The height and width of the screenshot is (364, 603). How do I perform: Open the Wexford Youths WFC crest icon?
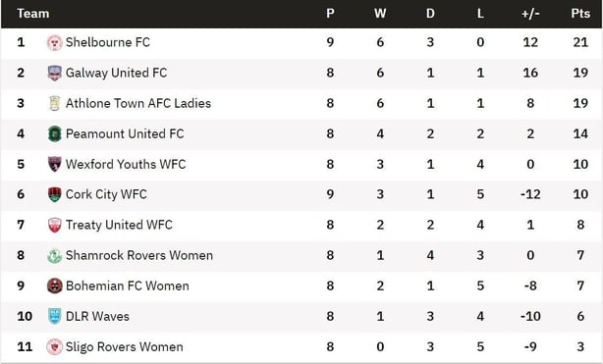pyautogui.click(x=55, y=164)
